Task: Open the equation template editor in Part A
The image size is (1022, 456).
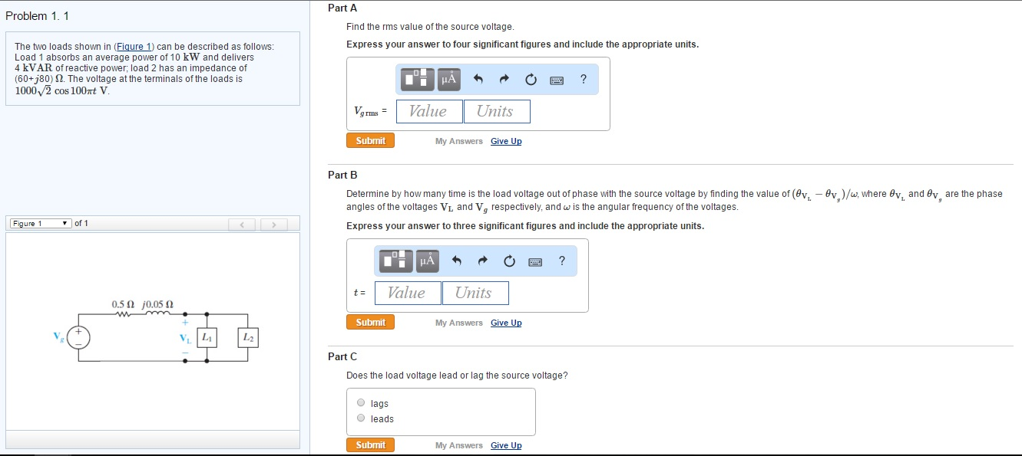Action: [415, 79]
